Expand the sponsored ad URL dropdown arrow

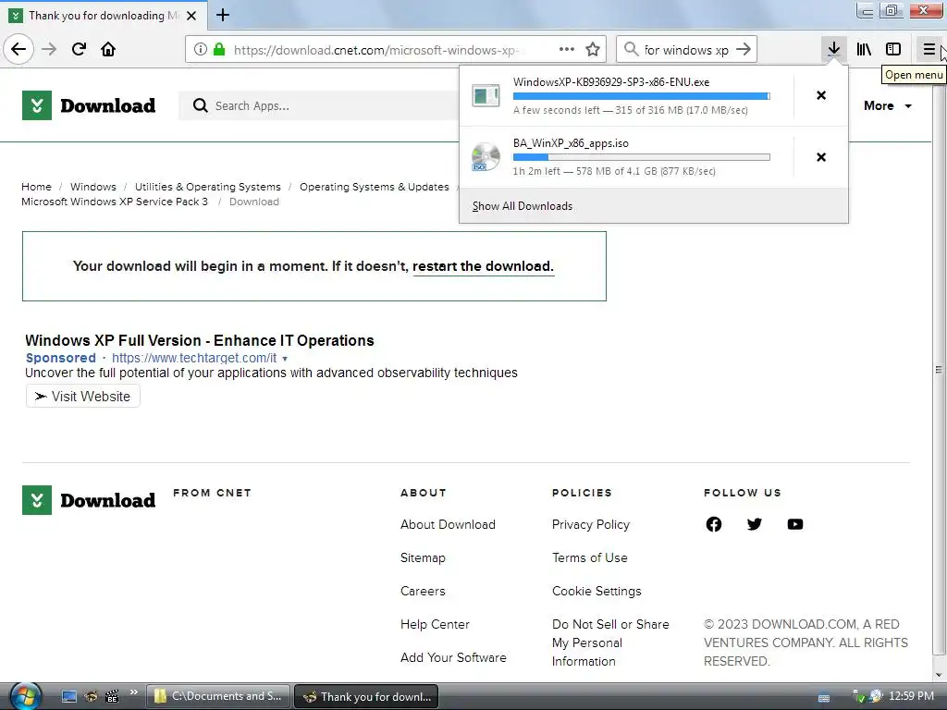pyautogui.click(x=285, y=359)
